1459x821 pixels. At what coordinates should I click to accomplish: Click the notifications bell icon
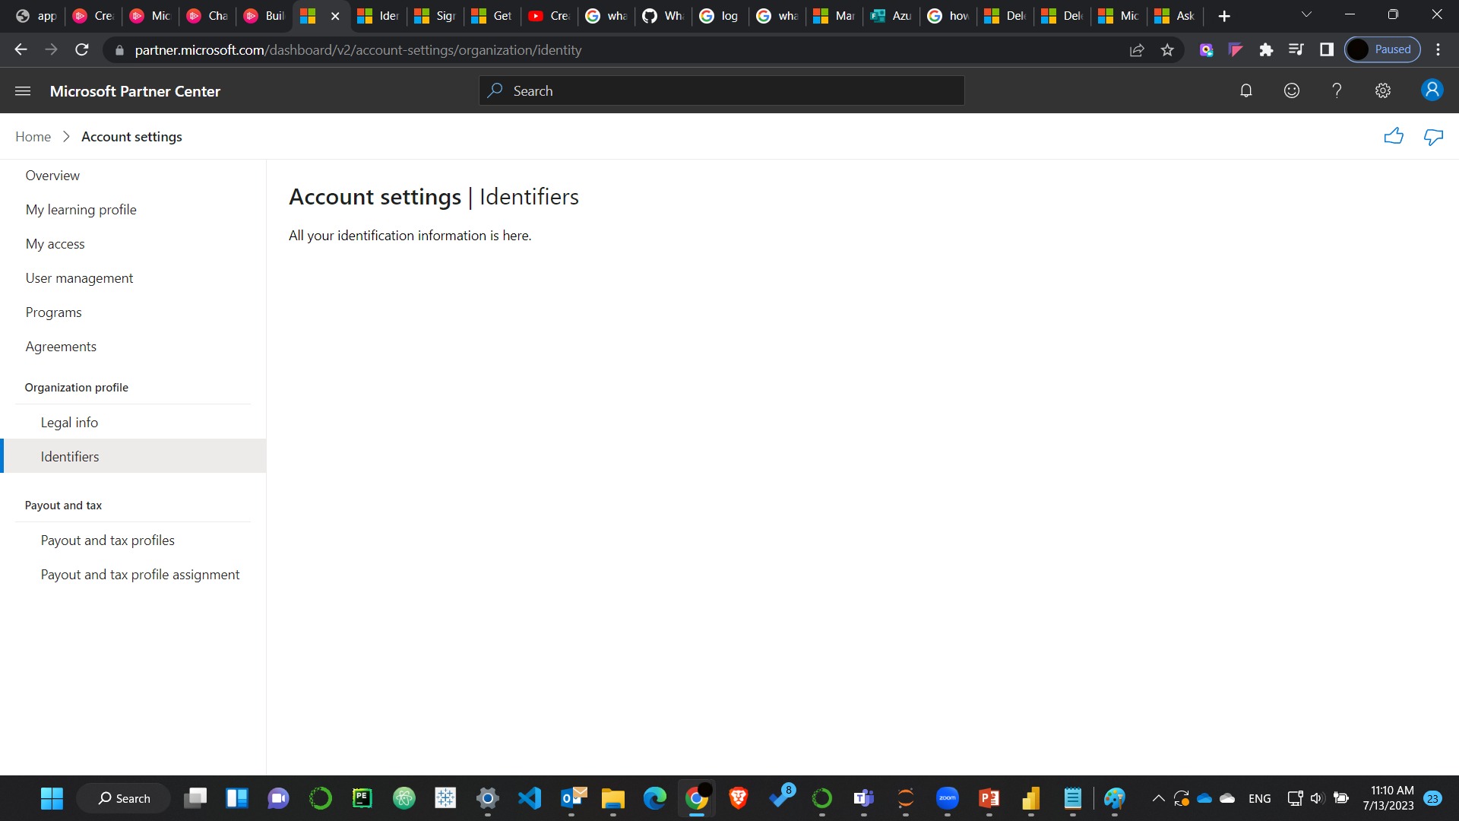pyautogui.click(x=1245, y=91)
